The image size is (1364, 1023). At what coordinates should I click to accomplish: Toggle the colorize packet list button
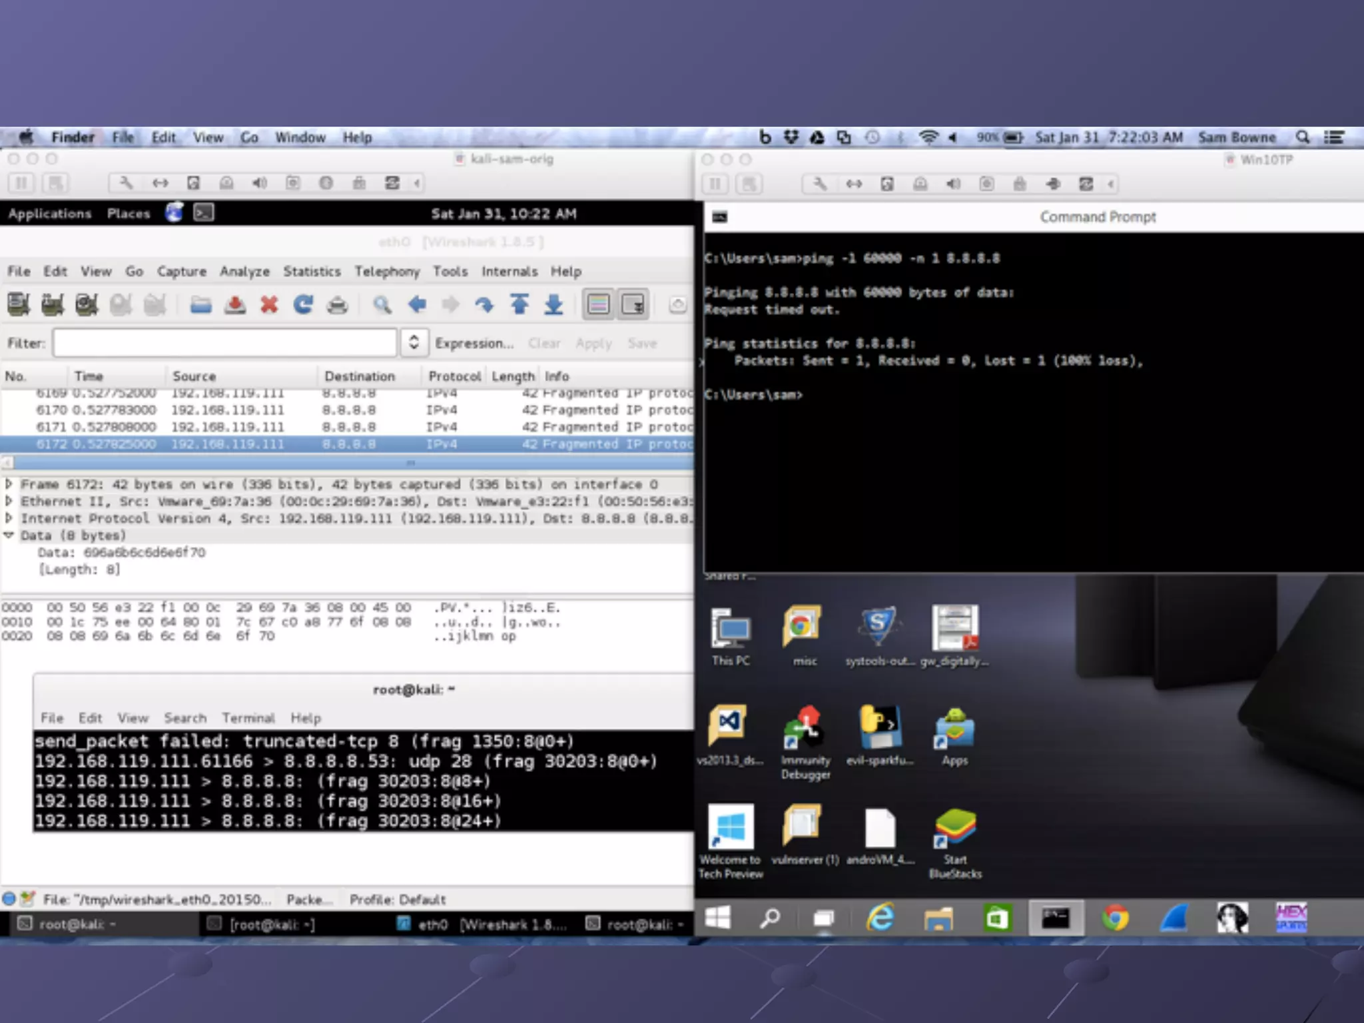coord(598,305)
